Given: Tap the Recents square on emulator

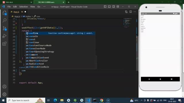Looking at the screenshot, I should pyautogui.click(x=172, y=79).
